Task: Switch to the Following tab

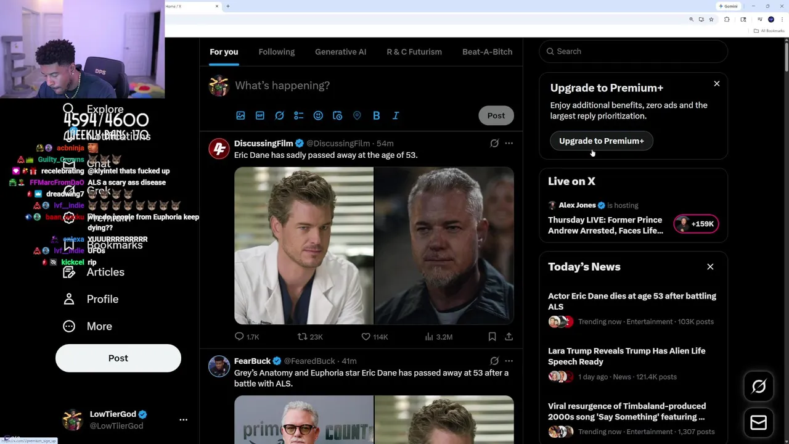Action: (277, 52)
